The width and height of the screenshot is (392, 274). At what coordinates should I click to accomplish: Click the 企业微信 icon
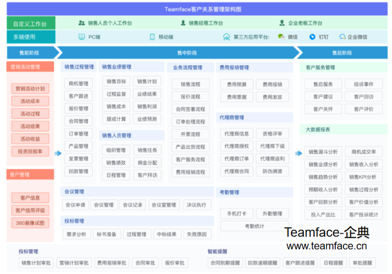click(x=342, y=37)
